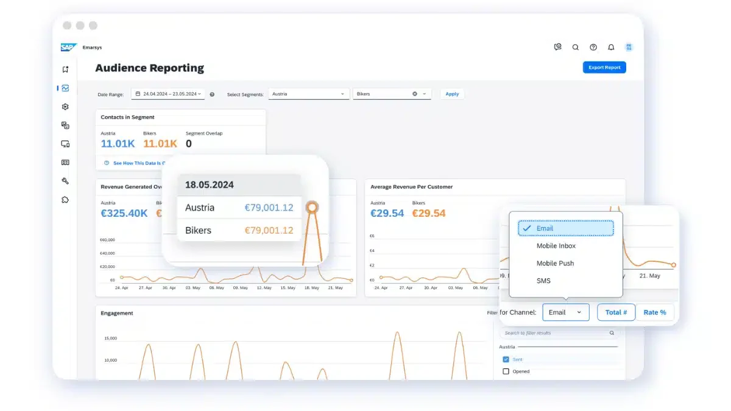Open the help question mark icon in header

[593, 47]
